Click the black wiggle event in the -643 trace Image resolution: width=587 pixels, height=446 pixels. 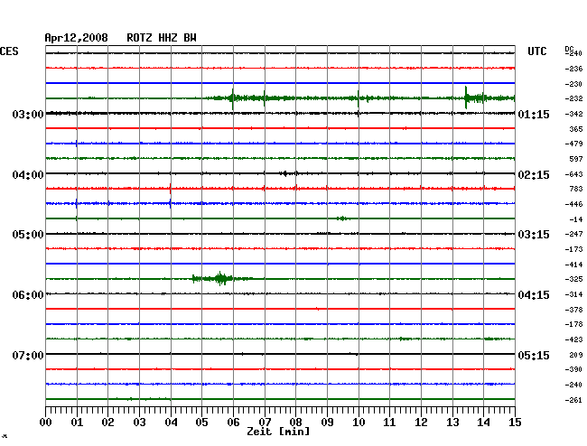point(289,173)
